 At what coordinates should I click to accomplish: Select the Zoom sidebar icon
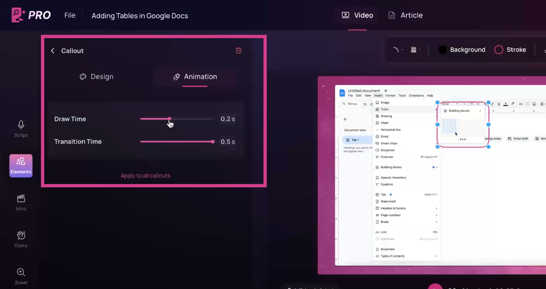[x=21, y=276]
